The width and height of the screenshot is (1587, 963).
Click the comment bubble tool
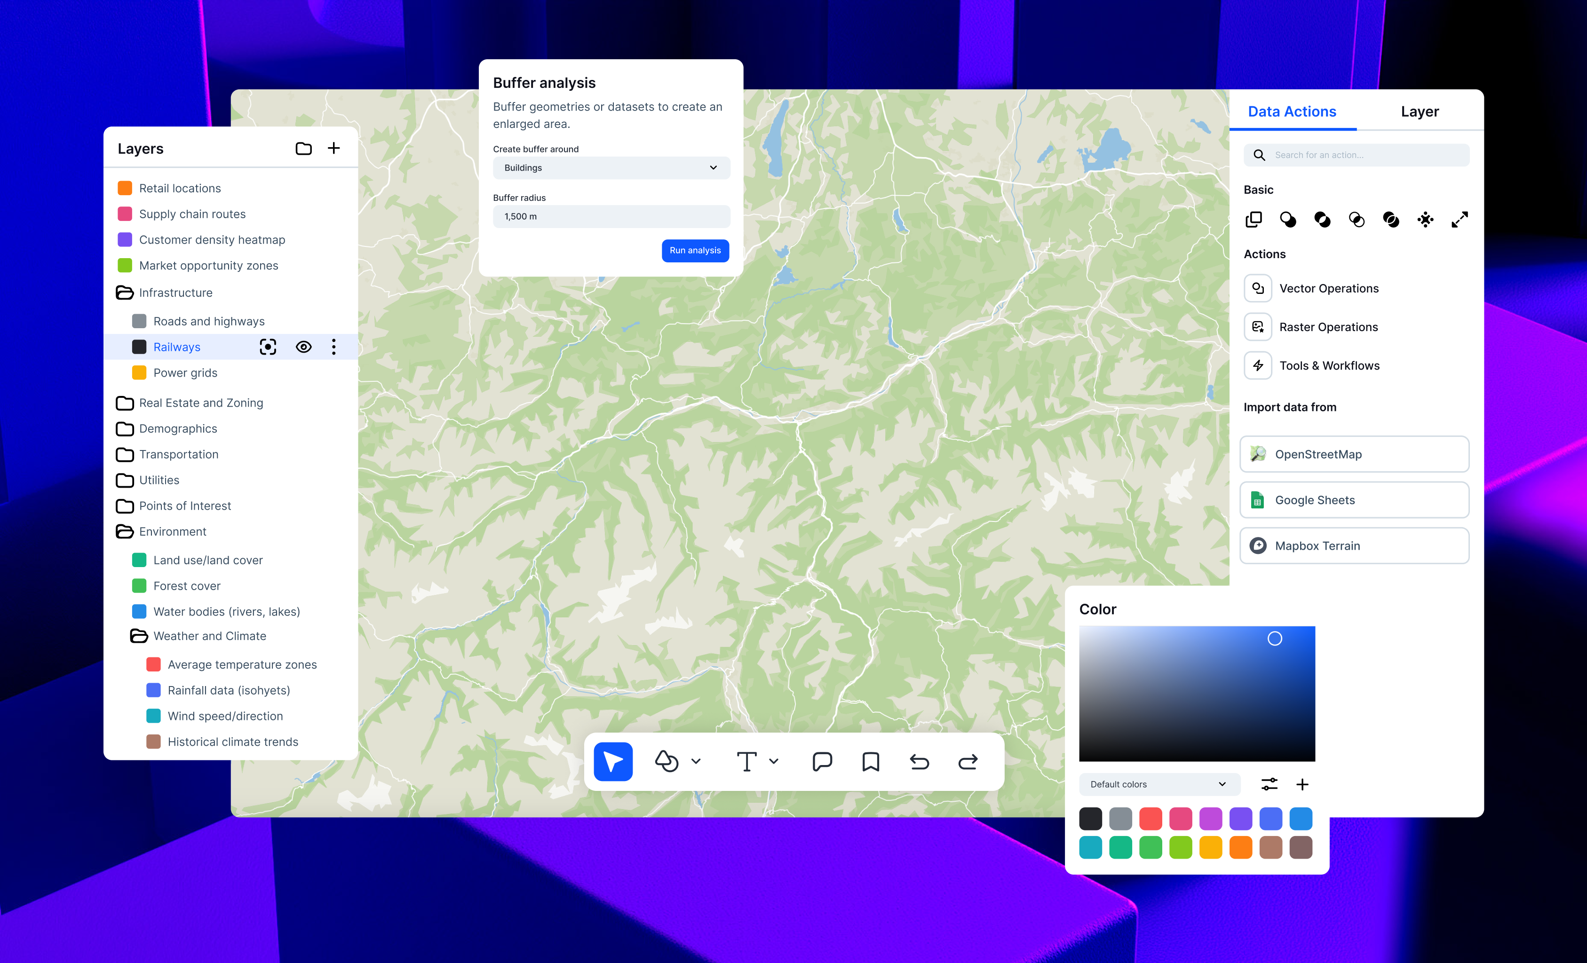click(822, 762)
